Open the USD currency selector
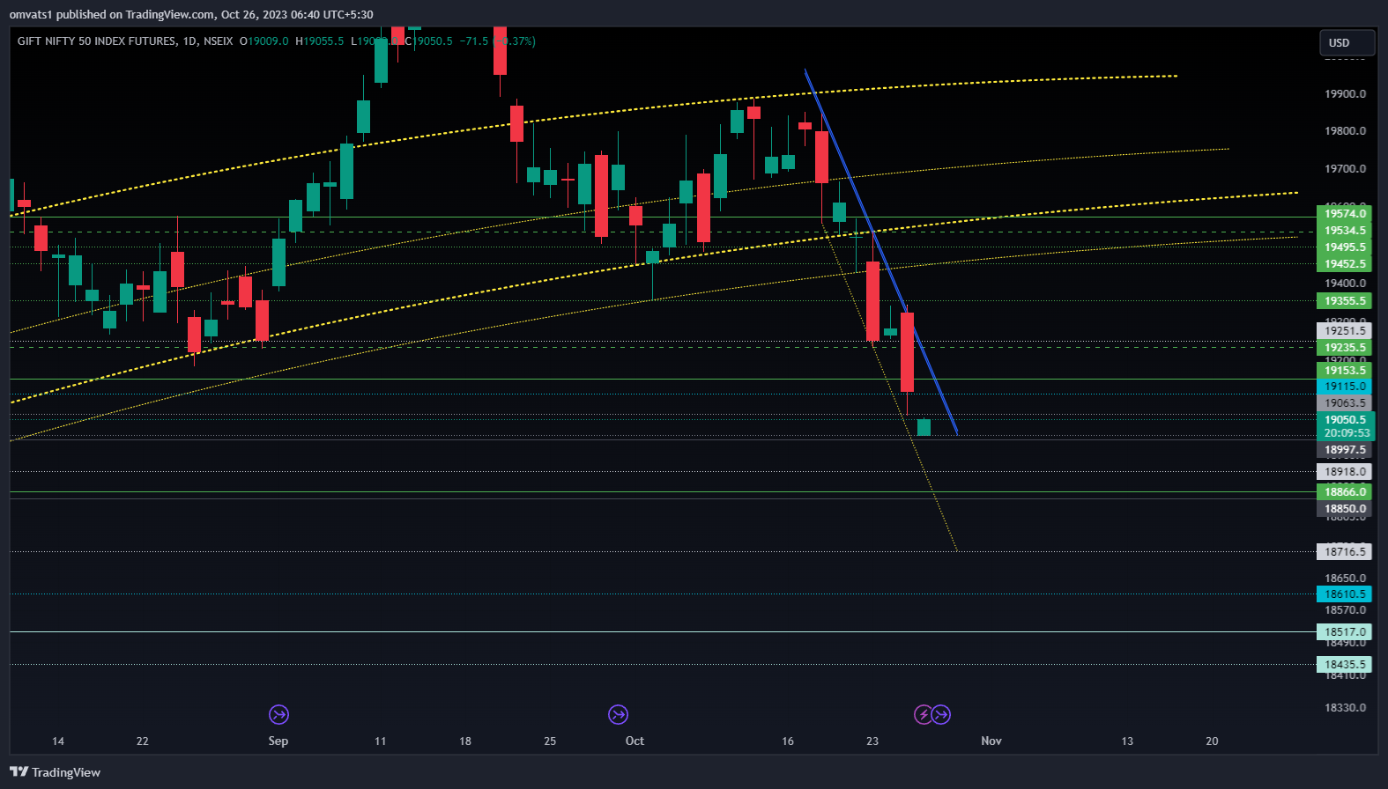The height and width of the screenshot is (789, 1388). click(1347, 42)
